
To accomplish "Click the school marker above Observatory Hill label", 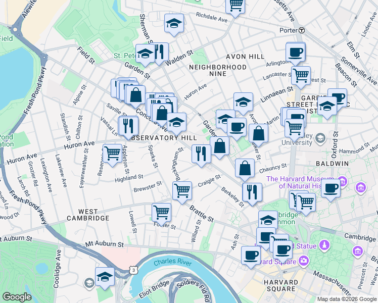I will 176,123.
